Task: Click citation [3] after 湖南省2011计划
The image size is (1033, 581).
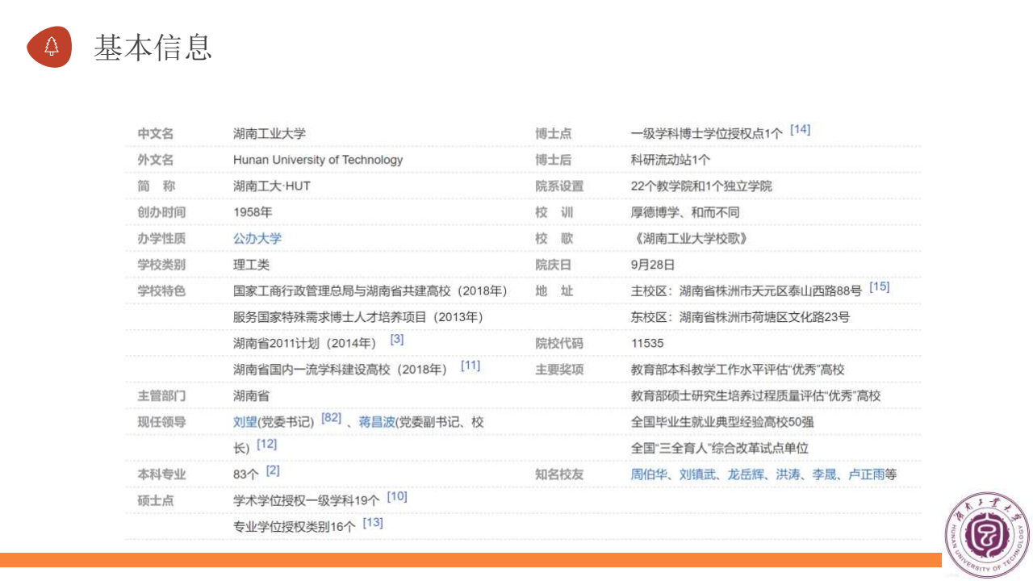Action: pyautogui.click(x=397, y=340)
